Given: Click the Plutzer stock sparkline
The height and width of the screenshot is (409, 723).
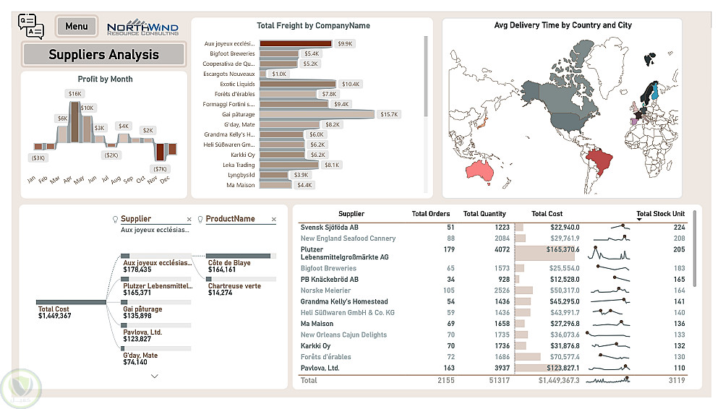Looking at the screenshot, I should [x=609, y=253].
